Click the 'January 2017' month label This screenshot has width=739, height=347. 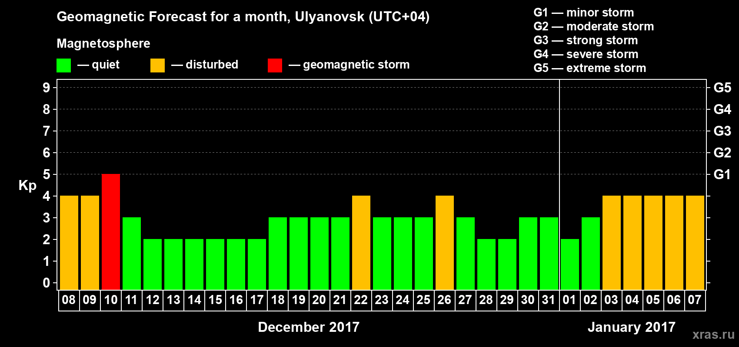pos(632,327)
